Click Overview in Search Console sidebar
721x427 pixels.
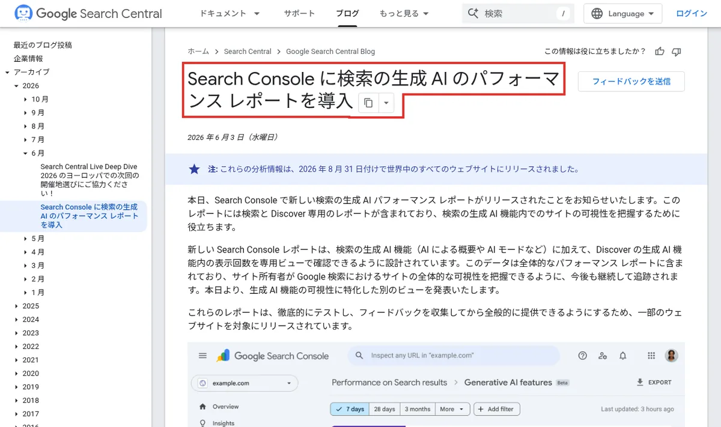[219, 407]
